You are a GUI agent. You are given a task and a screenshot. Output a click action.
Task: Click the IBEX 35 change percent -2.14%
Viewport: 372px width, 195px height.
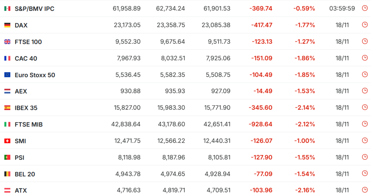pos(305,108)
